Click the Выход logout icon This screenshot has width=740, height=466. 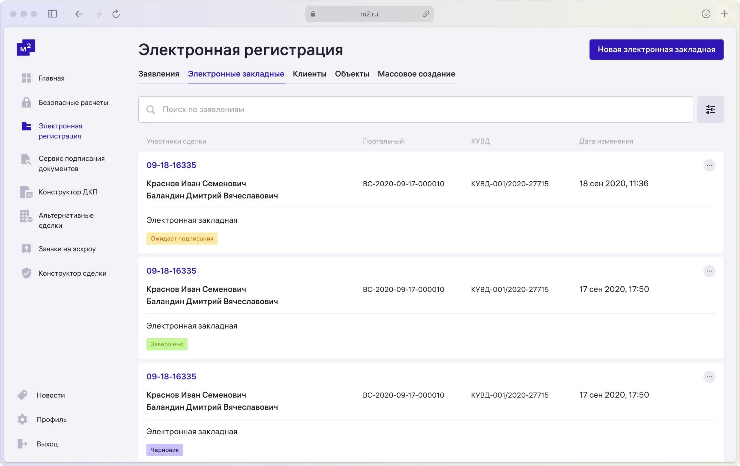pyautogui.click(x=22, y=444)
